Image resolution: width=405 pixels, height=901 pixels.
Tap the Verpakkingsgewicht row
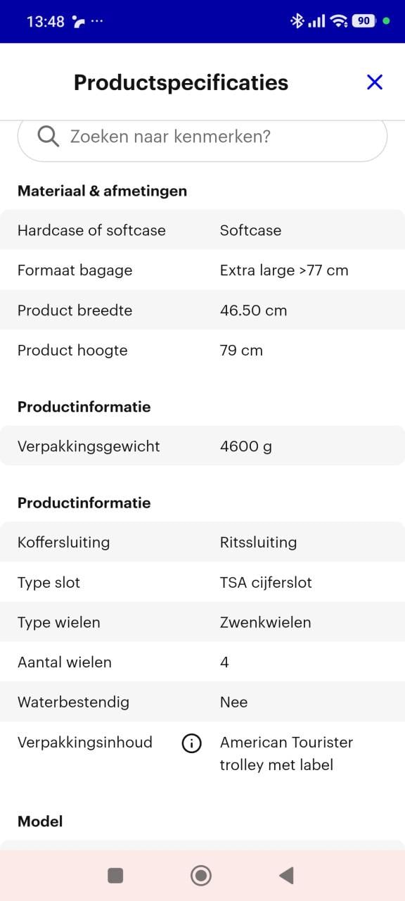pos(202,446)
